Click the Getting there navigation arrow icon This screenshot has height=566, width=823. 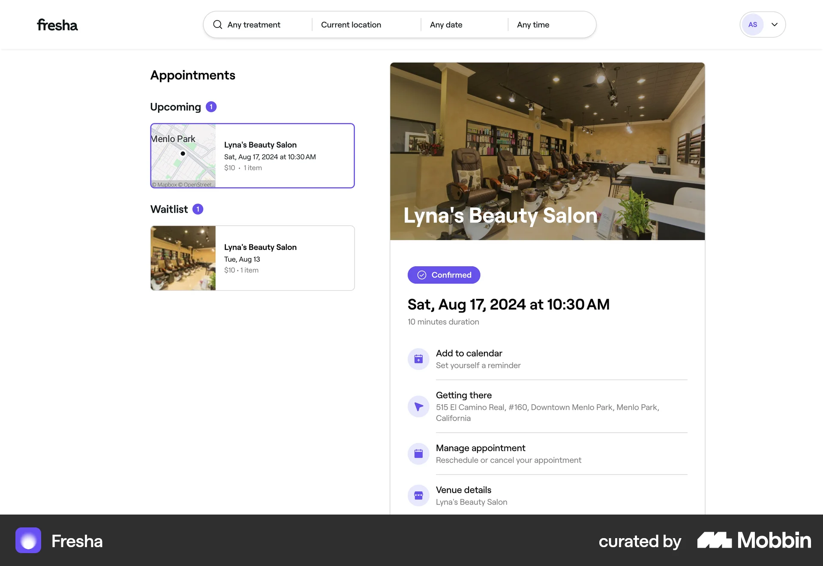pyautogui.click(x=418, y=406)
